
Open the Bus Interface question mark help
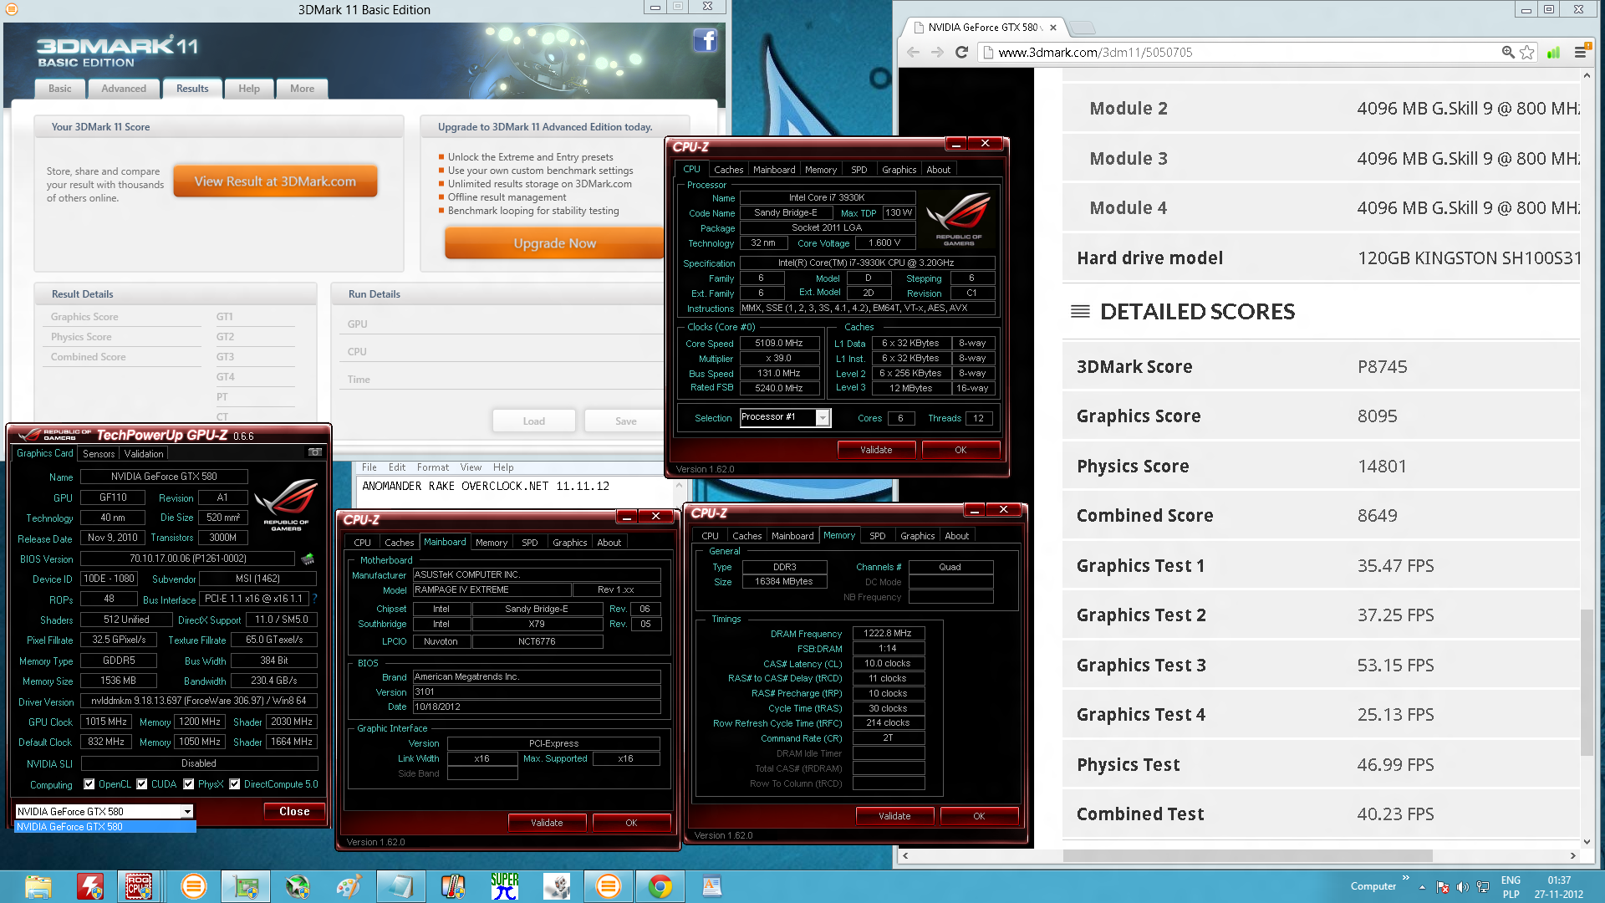(x=314, y=599)
